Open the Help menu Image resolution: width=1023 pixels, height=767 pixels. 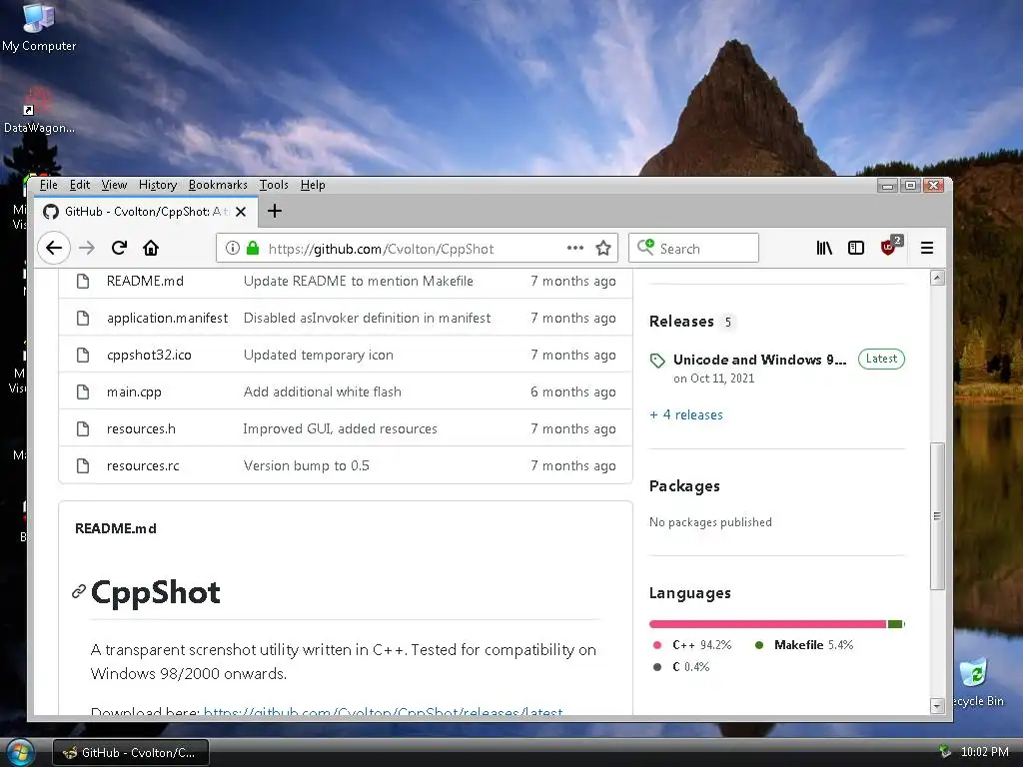[x=313, y=185]
